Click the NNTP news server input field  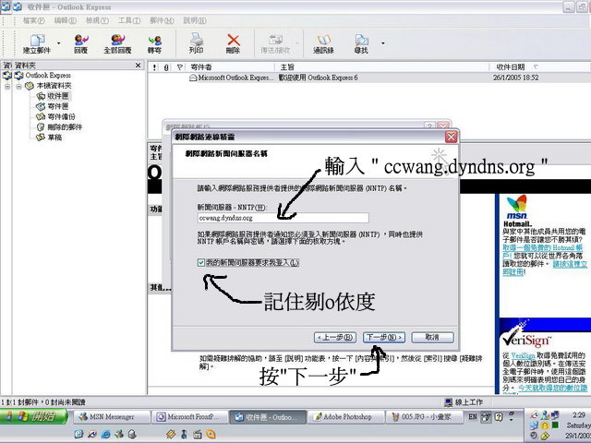pos(283,218)
